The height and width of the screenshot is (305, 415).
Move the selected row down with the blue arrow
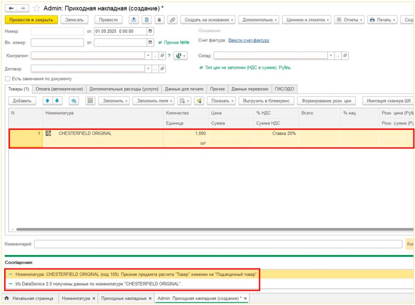coord(57,101)
